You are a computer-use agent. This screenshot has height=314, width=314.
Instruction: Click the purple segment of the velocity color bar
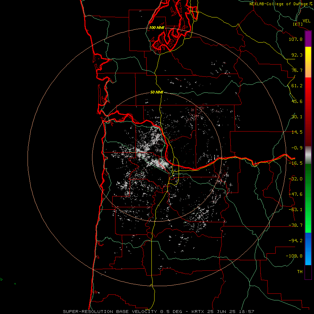tap(308, 39)
